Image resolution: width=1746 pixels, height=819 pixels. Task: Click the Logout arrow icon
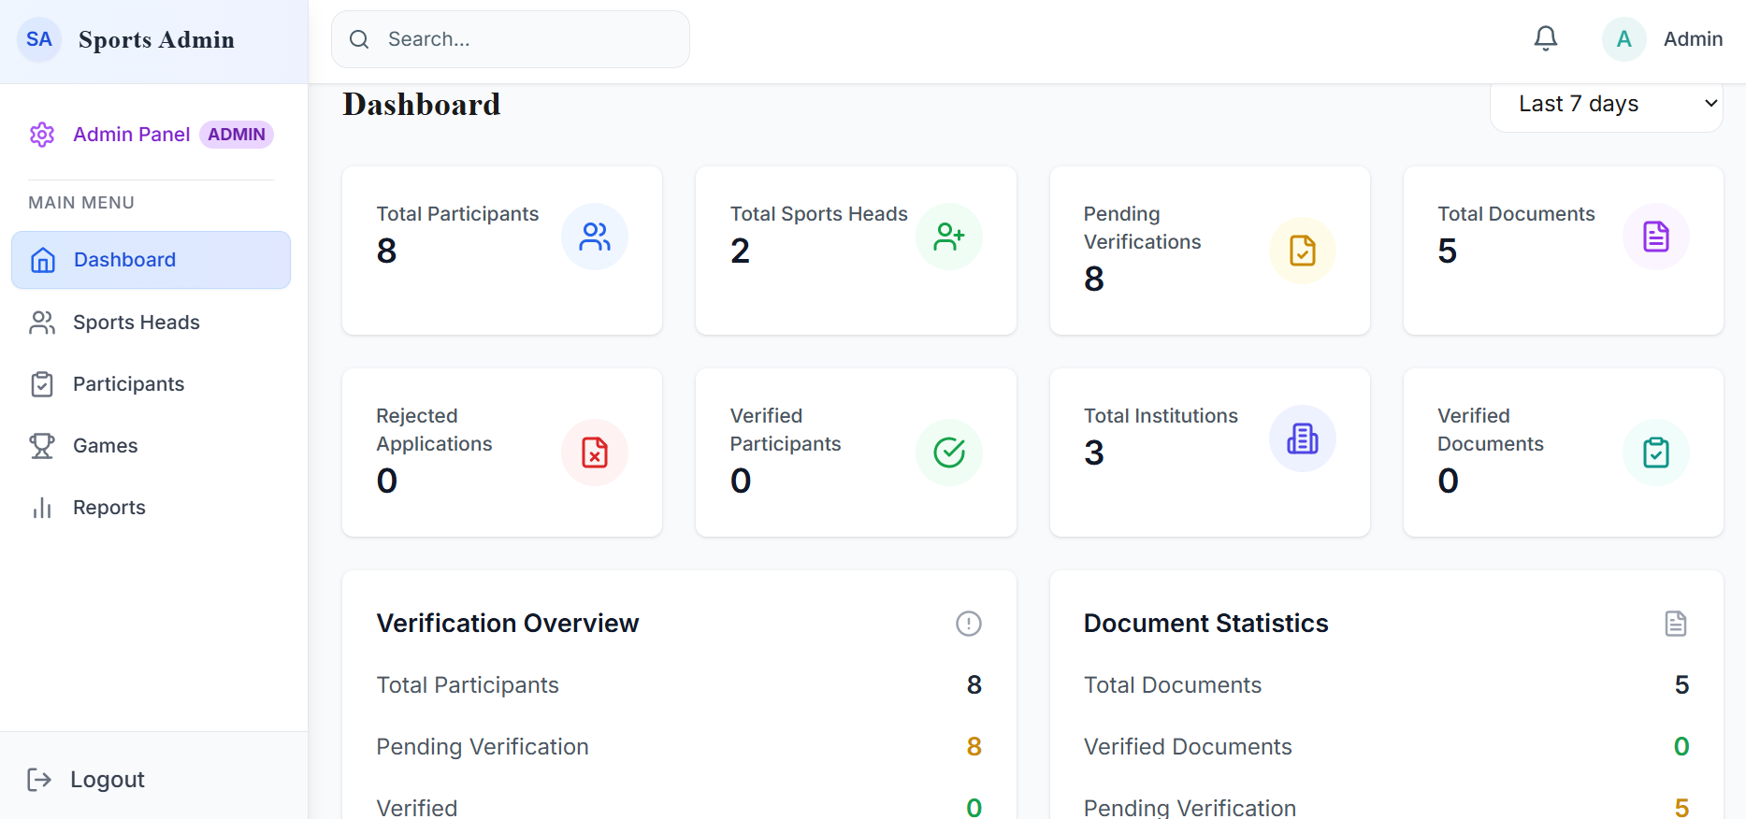39,780
